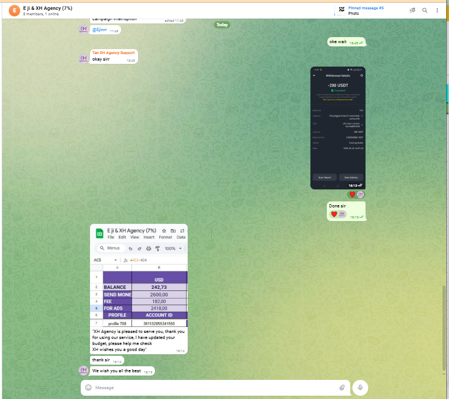449x399 pixels.
Task: Click the XH avatar beside 'We wish you all the best'
Action: click(x=83, y=370)
